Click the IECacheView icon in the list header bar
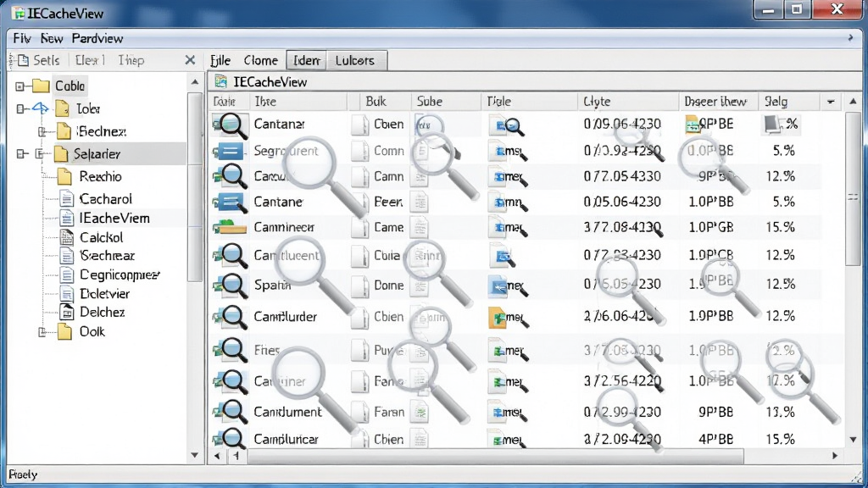Viewport: 868px width, 488px height. [221, 82]
